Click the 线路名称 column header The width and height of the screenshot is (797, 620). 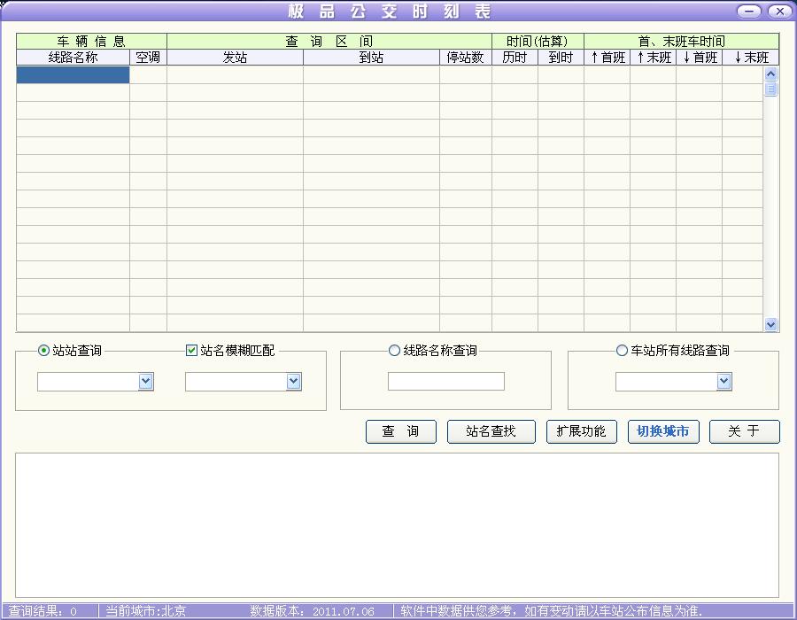(x=73, y=58)
